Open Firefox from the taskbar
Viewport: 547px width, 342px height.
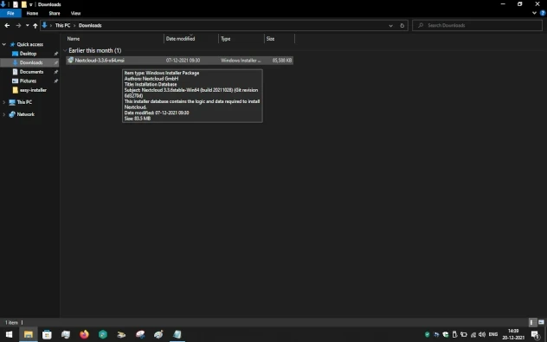pyautogui.click(x=84, y=334)
